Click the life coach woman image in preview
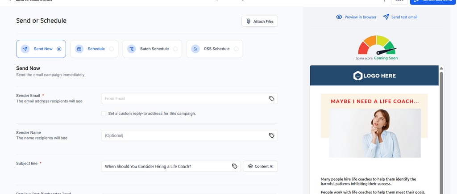457x194 pixels. (375, 133)
